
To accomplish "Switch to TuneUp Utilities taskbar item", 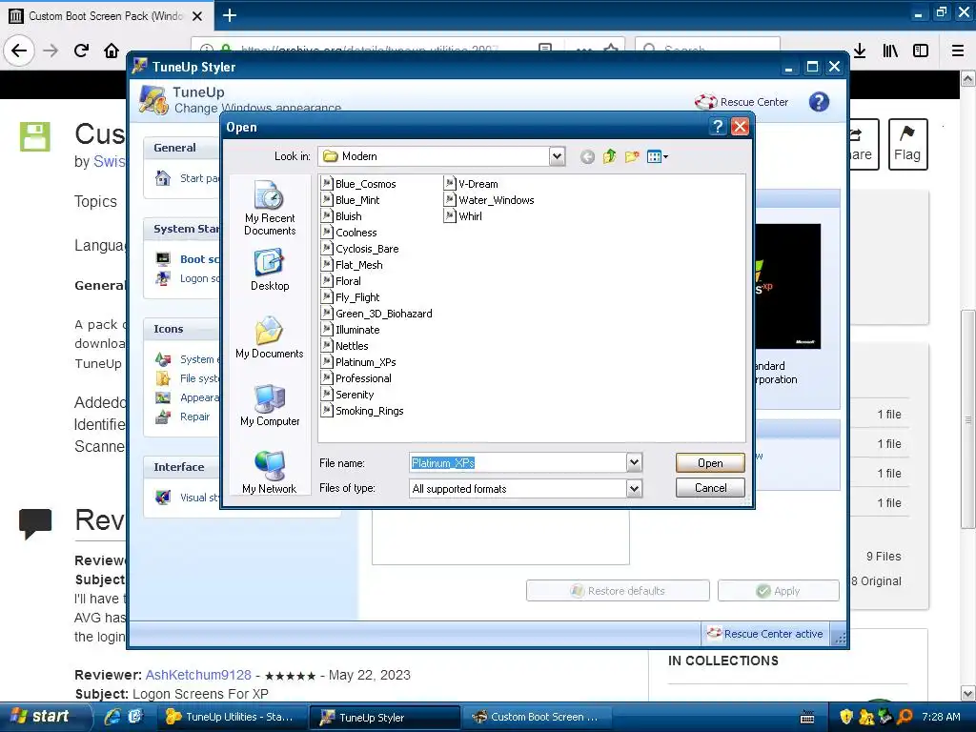I will tap(232, 717).
